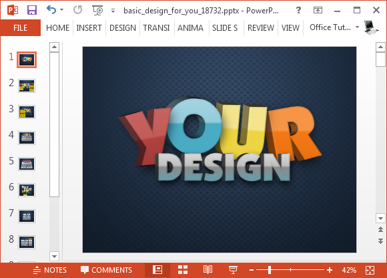The width and height of the screenshot is (387, 278).
Task: Select slide 3 thumbnail
Action: click(27, 112)
